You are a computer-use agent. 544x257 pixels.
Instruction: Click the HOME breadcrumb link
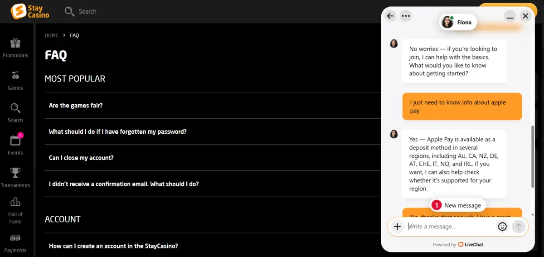51,35
